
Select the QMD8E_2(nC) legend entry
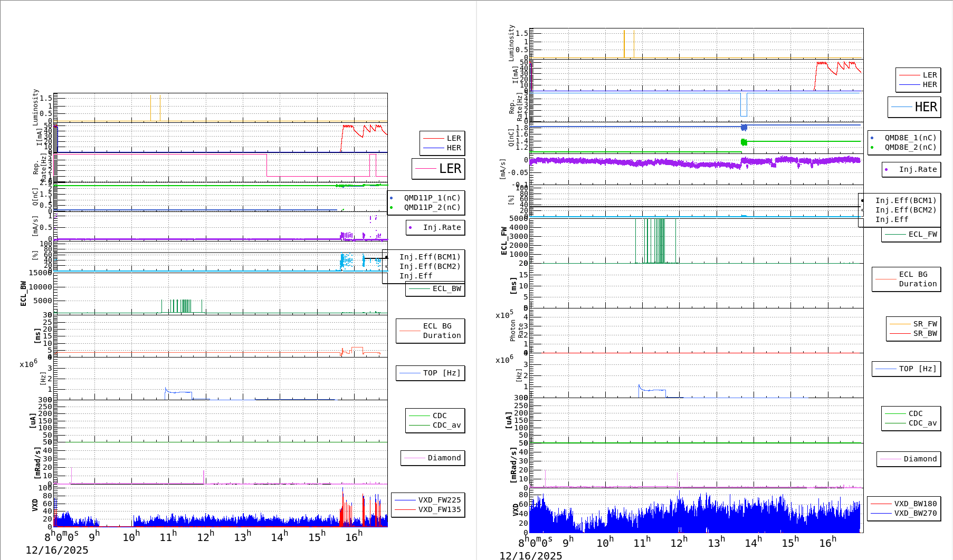(910, 147)
